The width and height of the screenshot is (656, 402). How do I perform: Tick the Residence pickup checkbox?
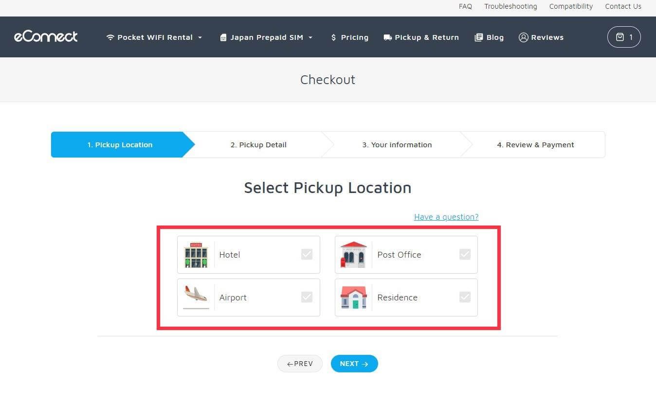click(465, 297)
